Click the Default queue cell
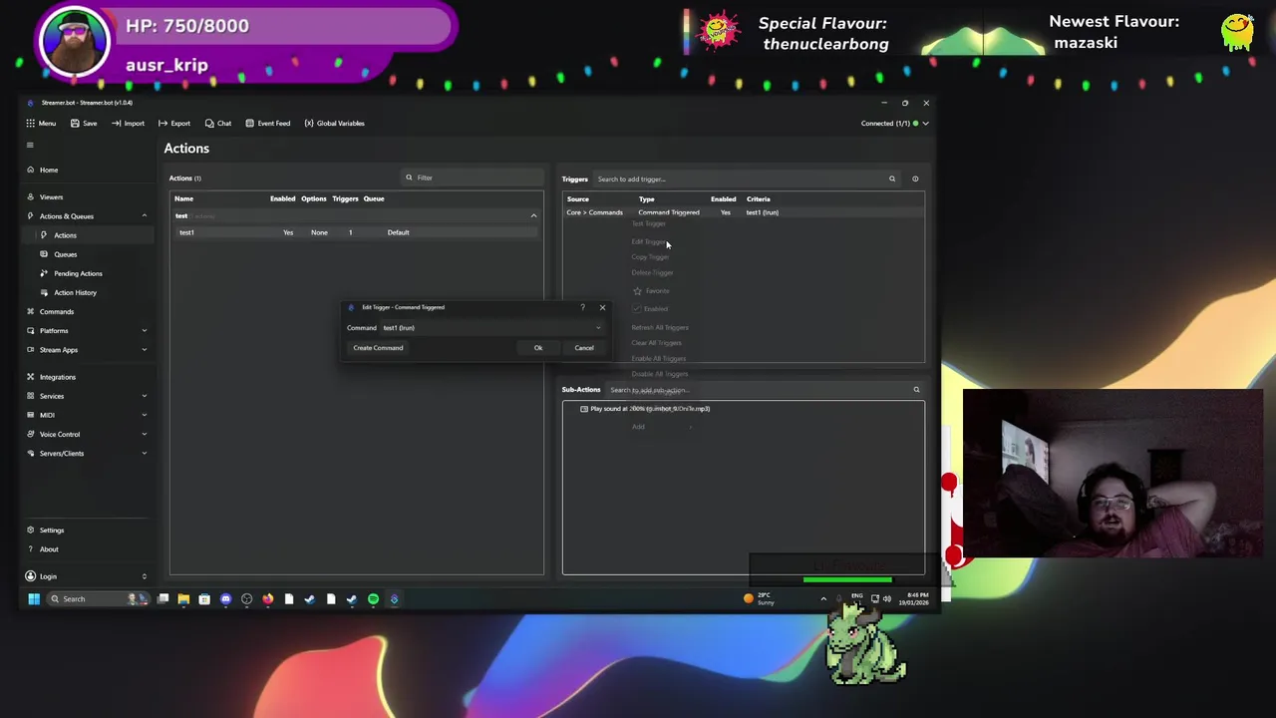The width and height of the screenshot is (1276, 718). click(x=398, y=232)
